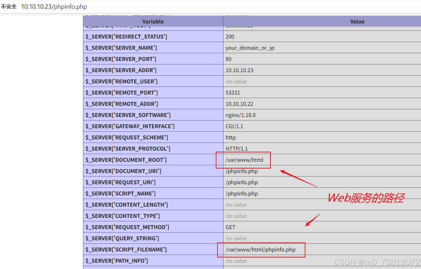Select the $_SERVER['REQUEST_URI'] variable cell
The image size is (421, 269).
tap(153, 182)
